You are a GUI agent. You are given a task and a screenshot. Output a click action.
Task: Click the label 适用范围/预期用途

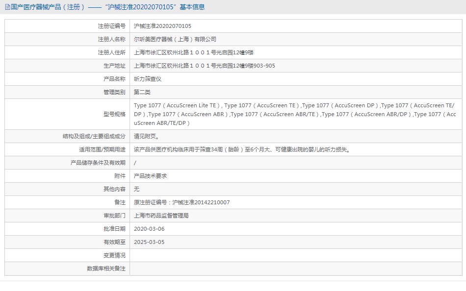coord(102,149)
